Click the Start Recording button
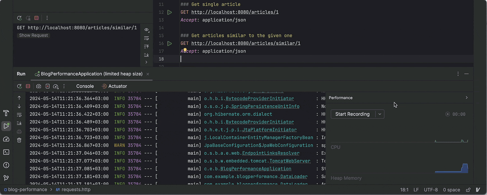Viewport: 487px width, 195px height. coord(352,114)
